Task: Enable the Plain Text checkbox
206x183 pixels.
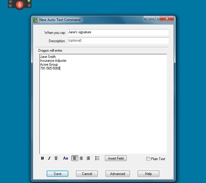Action: pyautogui.click(x=148, y=159)
